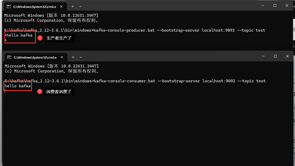The width and height of the screenshot is (295, 166).
Task: Click the cmd.exe icon on the consumer window tab
Action: point(9,57)
